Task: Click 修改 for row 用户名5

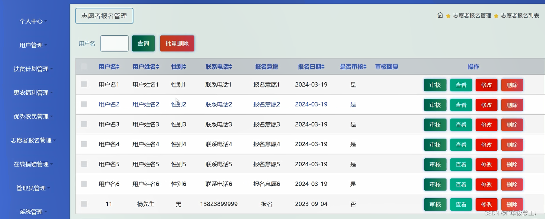Action: click(487, 164)
